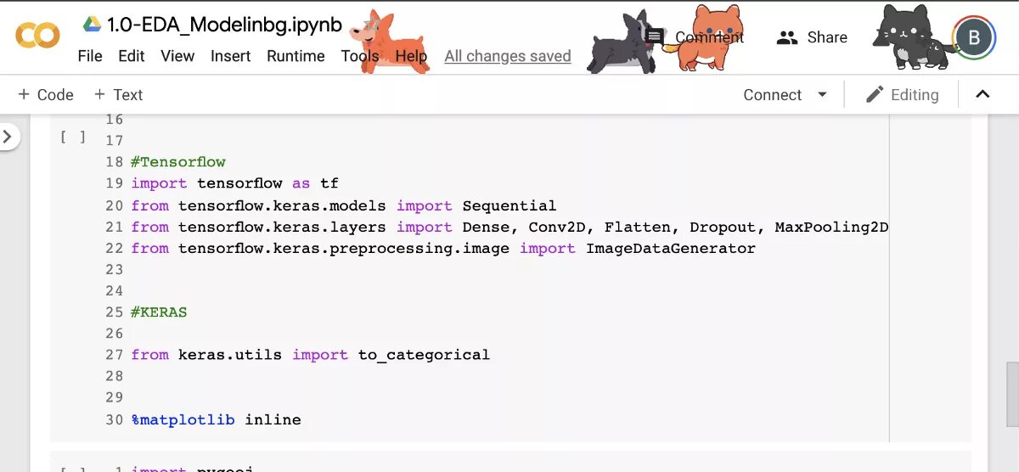Expand the left sidebar panel arrow
The image size is (1019, 472).
point(8,136)
